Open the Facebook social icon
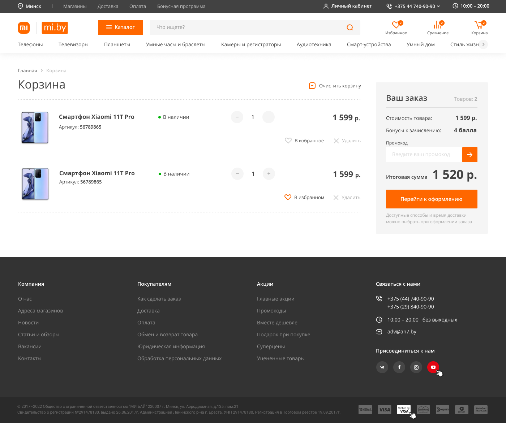The width and height of the screenshot is (506, 423). (399, 367)
